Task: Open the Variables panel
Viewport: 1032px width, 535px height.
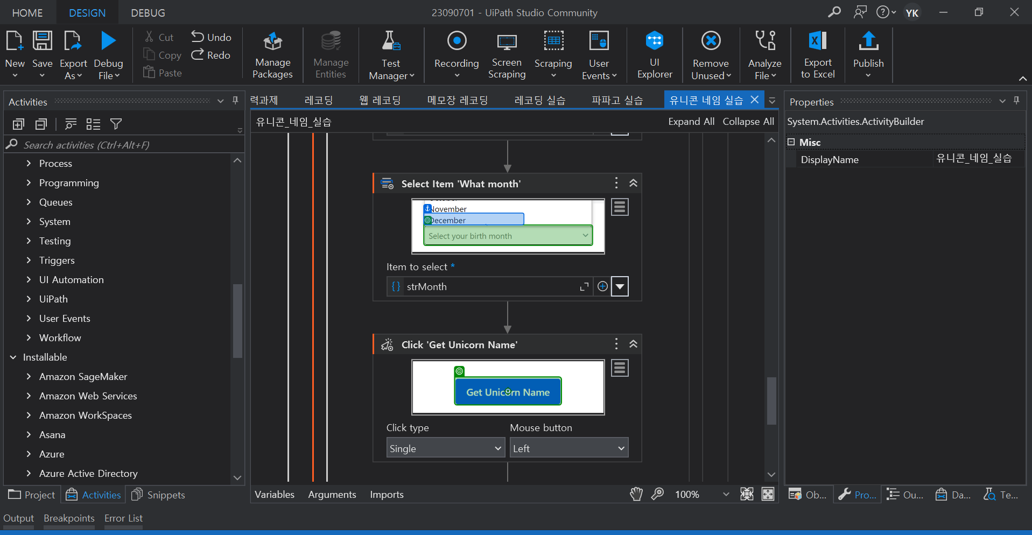Action: [x=275, y=494]
